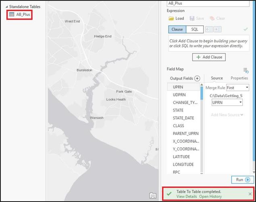Screen dimensions: 256x202
Task: Click the AB_Plus table icon in the contents pane
Action: click(12, 15)
